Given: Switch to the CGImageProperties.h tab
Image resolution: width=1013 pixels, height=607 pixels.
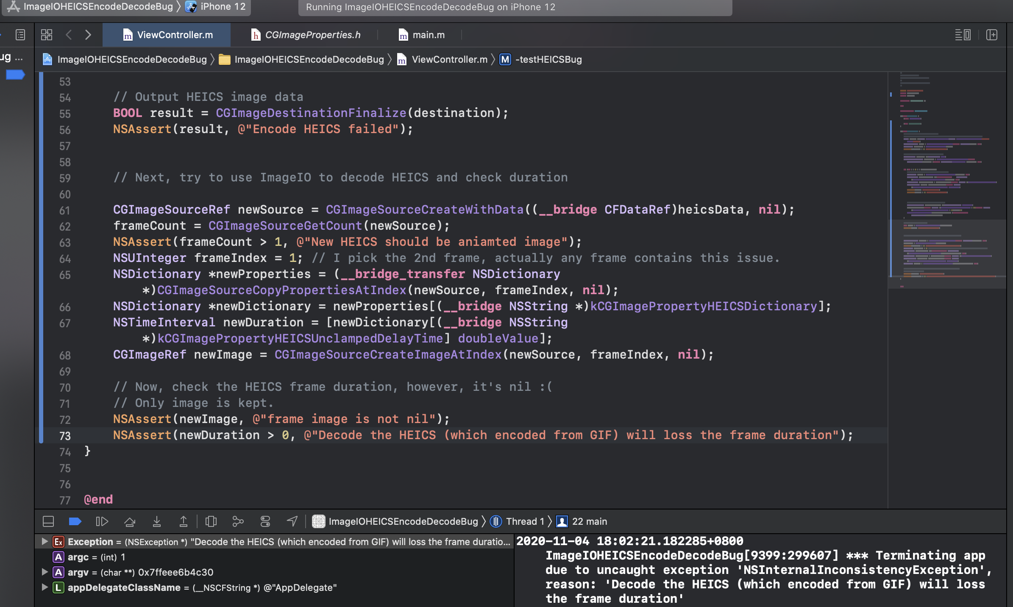Looking at the screenshot, I should click(x=312, y=35).
